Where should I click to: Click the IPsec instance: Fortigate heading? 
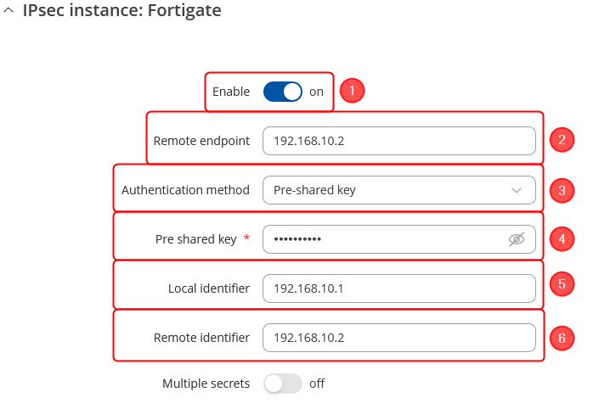[121, 12]
